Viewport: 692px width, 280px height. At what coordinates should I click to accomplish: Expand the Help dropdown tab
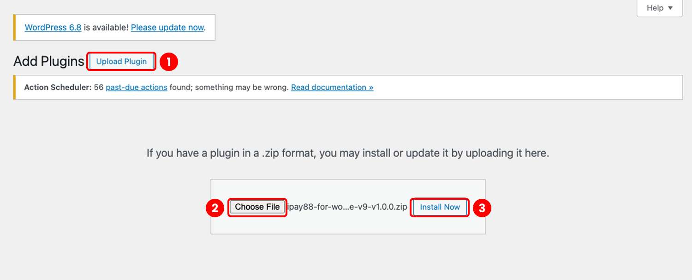(x=660, y=8)
